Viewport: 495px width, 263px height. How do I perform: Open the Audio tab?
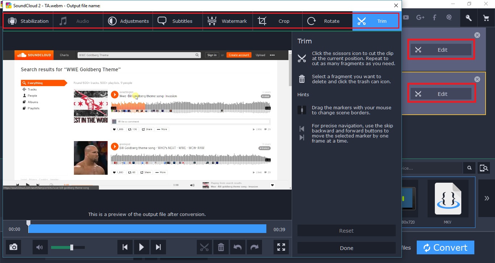[x=78, y=21]
